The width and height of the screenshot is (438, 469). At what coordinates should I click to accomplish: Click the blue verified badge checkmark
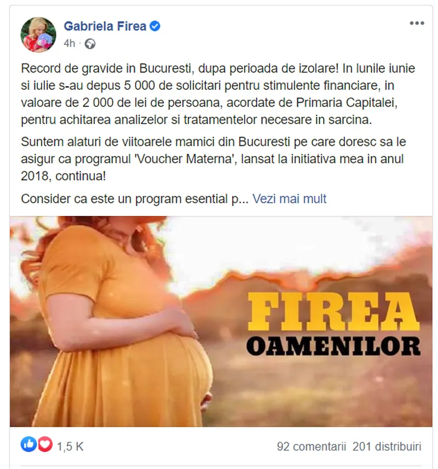click(x=155, y=26)
